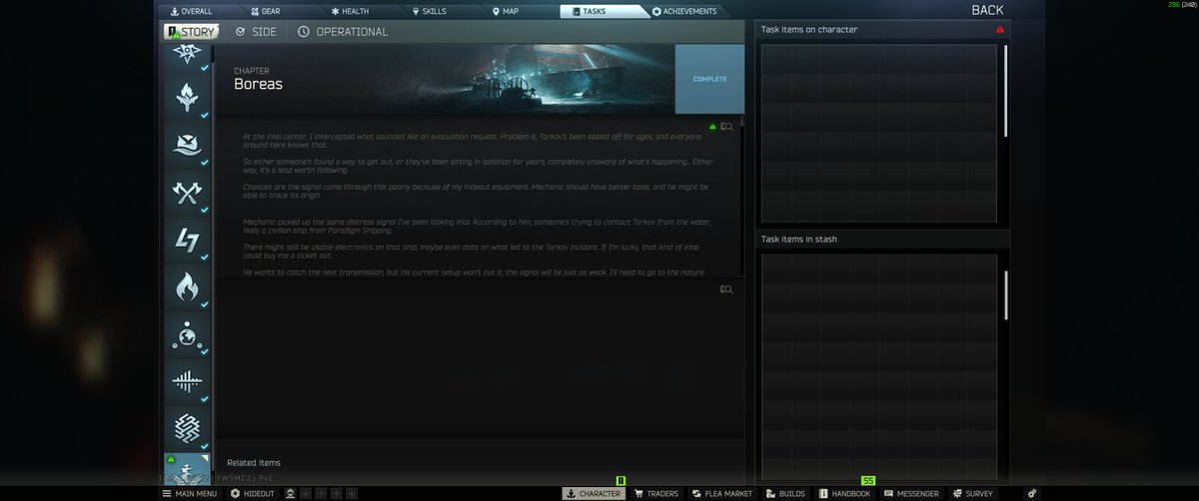
Task: Select the globe with orbits chapter icon
Action: (x=187, y=333)
